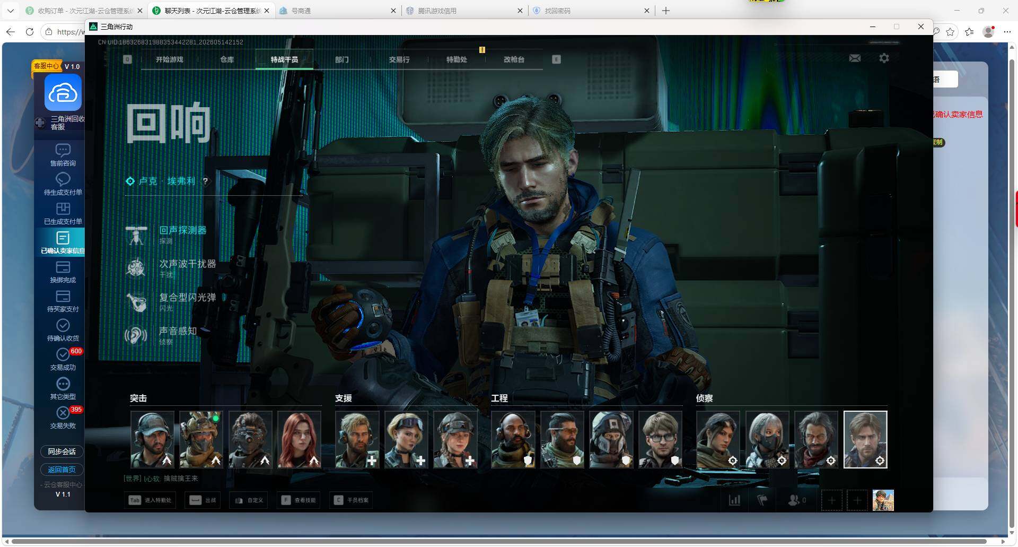1018x547 pixels.
Task: Switch to the 腾讯游戏信用 browser tab
Action: pyautogui.click(x=464, y=11)
